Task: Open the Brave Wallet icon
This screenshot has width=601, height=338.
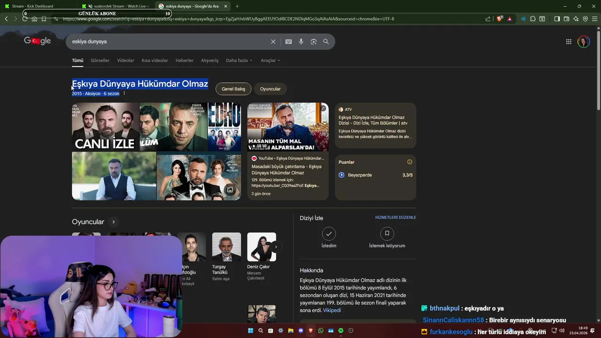Action: tap(566, 19)
